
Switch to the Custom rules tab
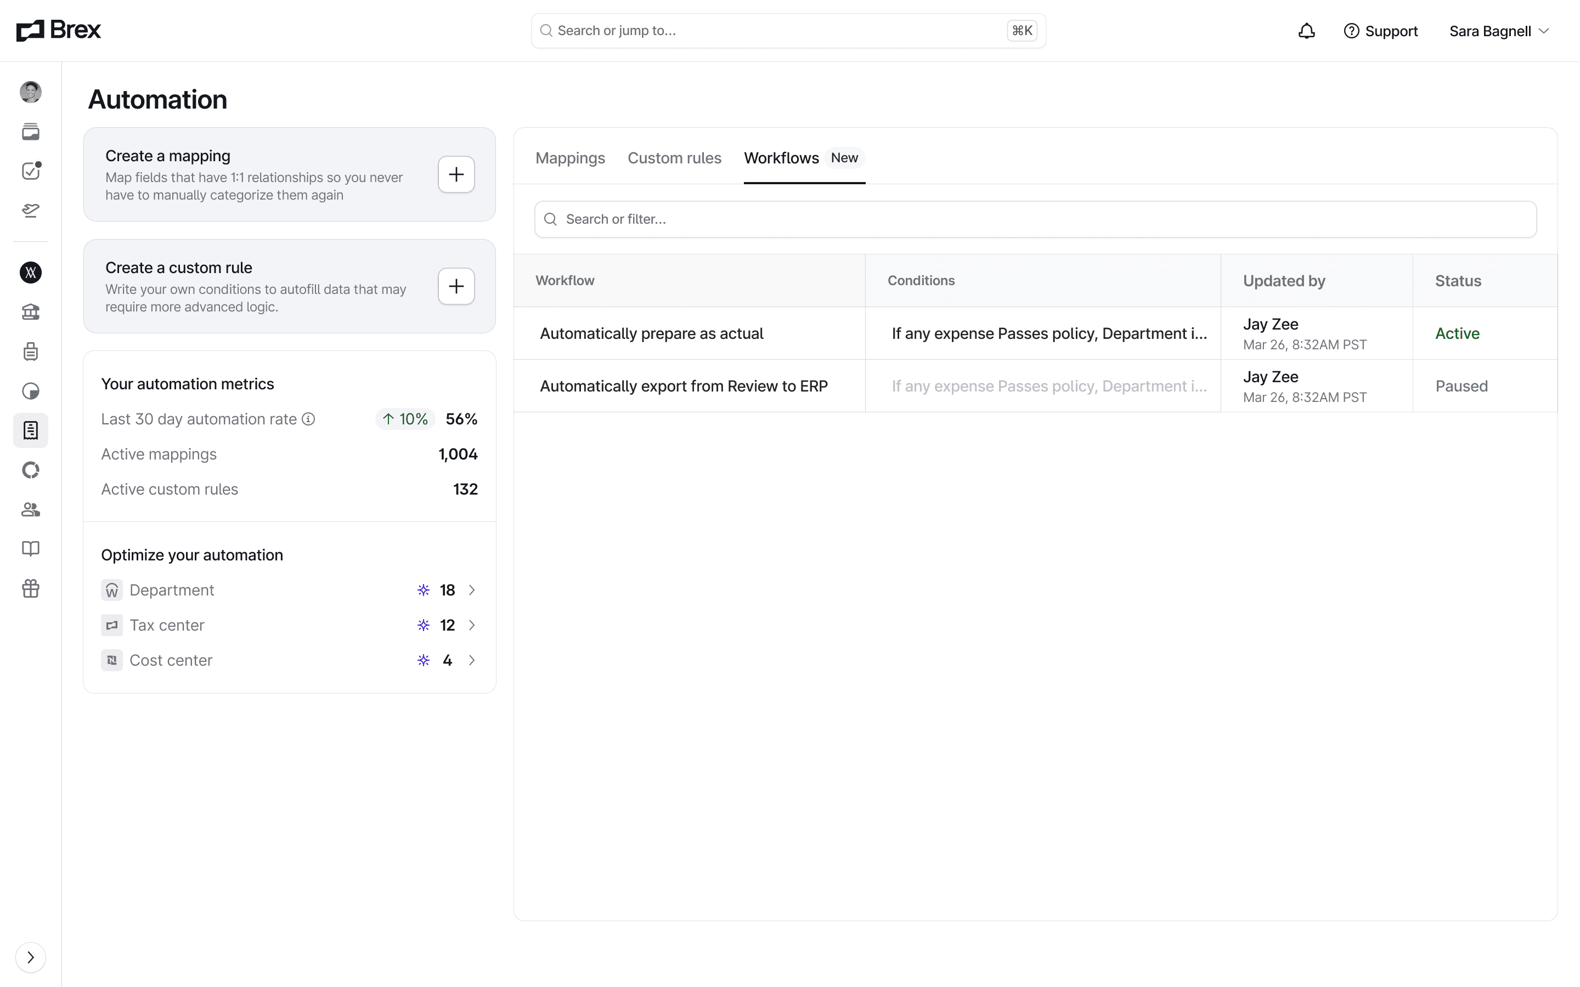tap(674, 158)
